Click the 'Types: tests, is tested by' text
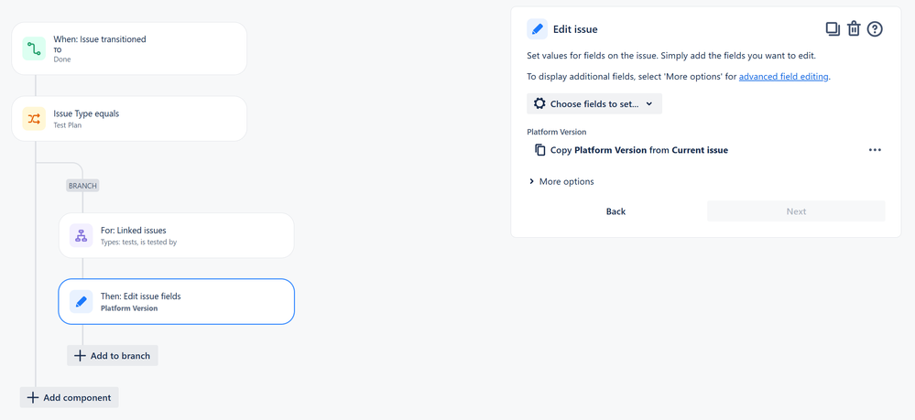The height and width of the screenshot is (420, 915). tap(138, 242)
